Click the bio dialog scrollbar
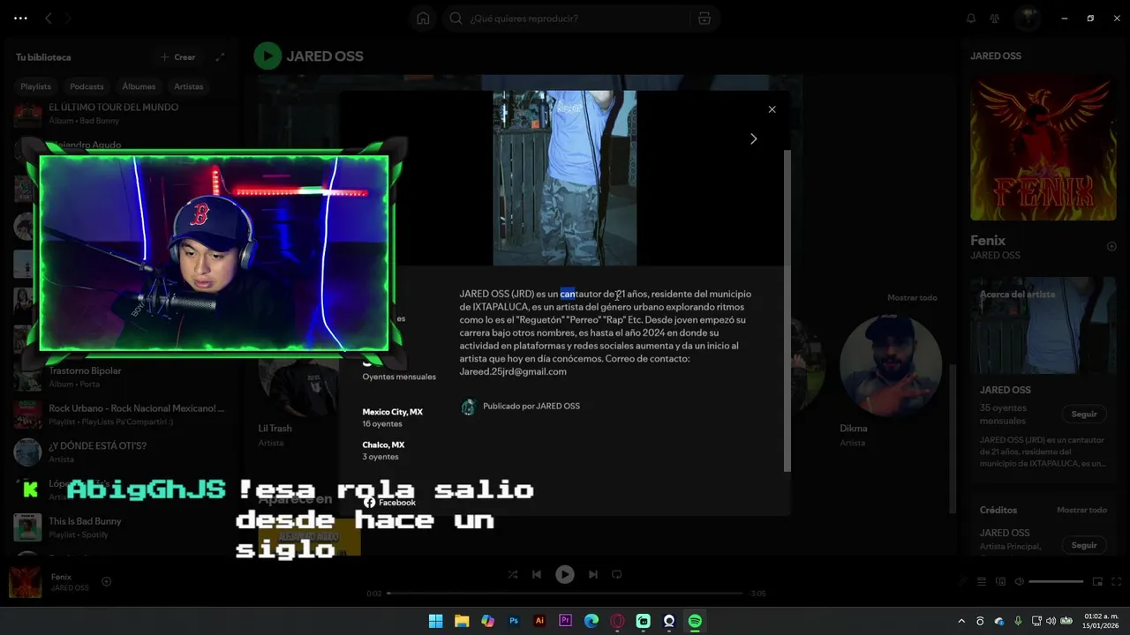This screenshot has height=635, width=1130. pyautogui.click(x=787, y=310)
